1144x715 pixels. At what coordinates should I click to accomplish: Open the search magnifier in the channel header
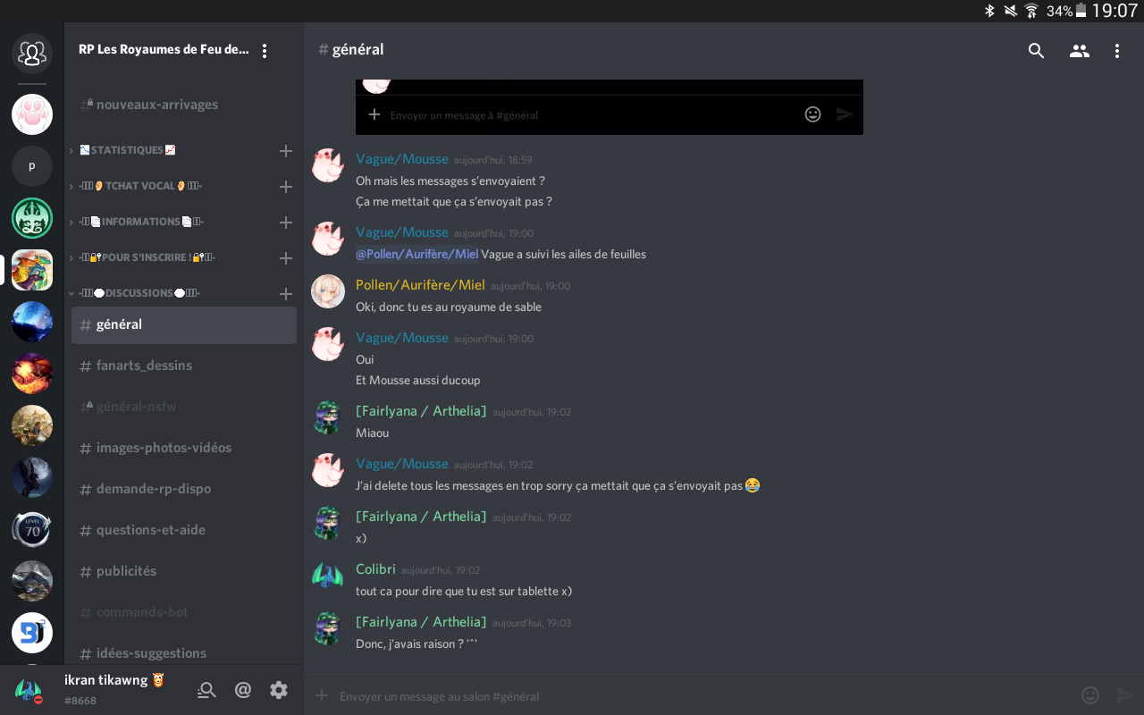tap(1036, 51)
